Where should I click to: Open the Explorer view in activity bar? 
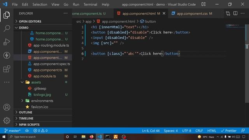pyautogui.click(x=7, y=15)
